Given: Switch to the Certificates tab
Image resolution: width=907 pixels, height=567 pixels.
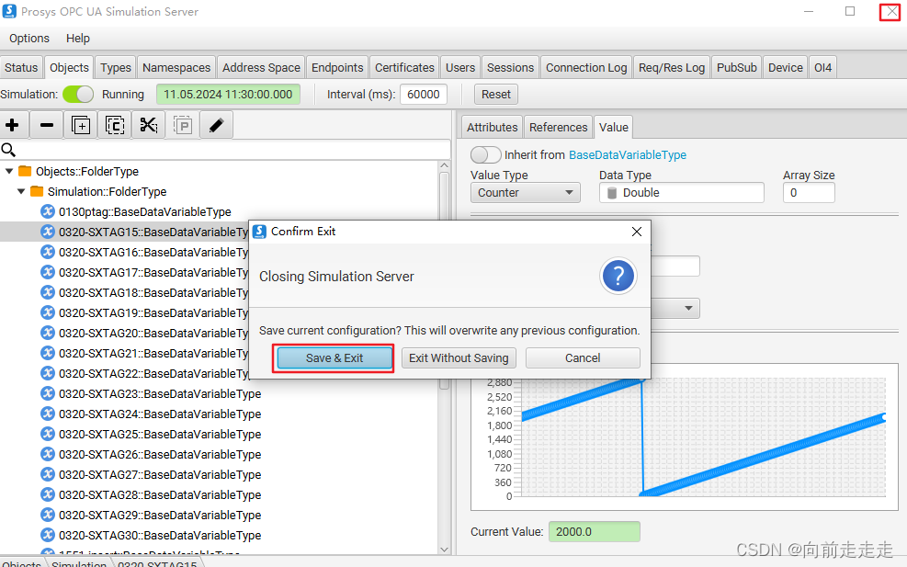Looking at the screenshot, I should [x=404, y=66].
